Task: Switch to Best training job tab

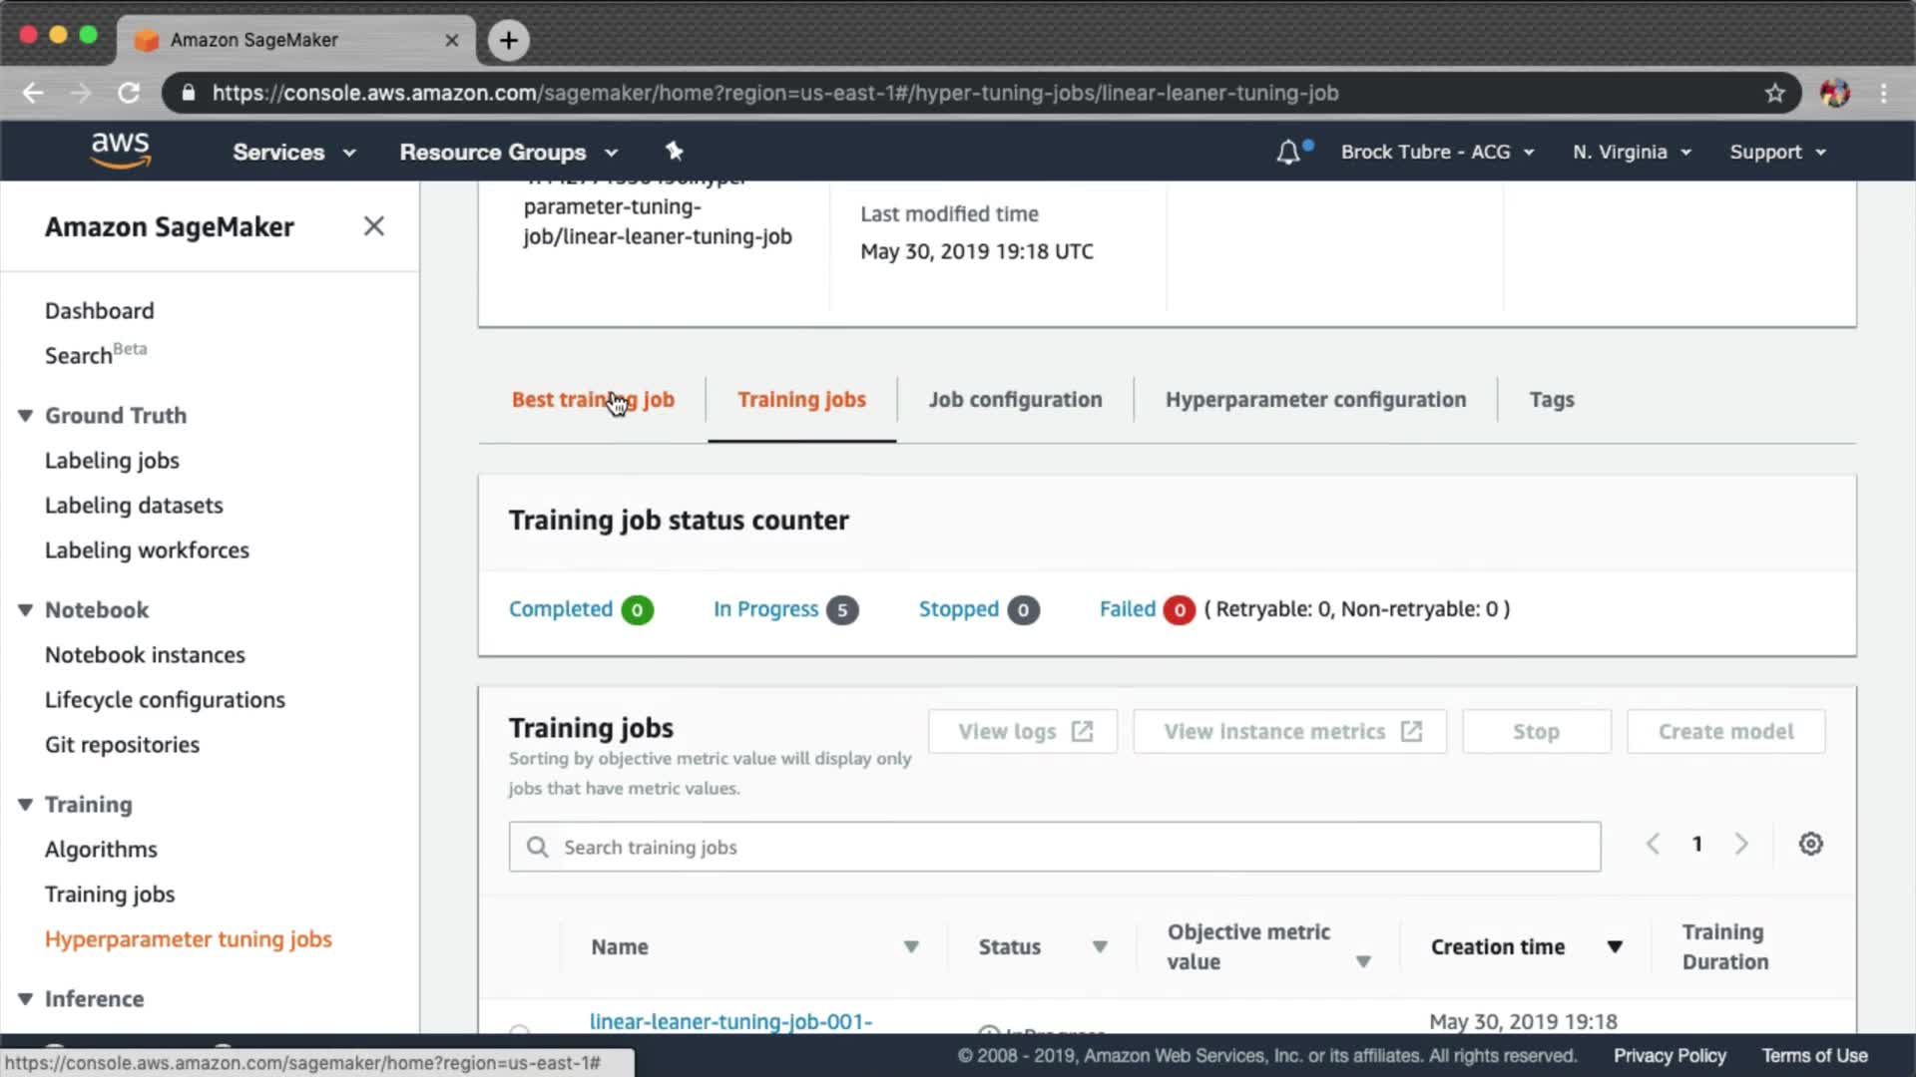Action: [593, 400]
